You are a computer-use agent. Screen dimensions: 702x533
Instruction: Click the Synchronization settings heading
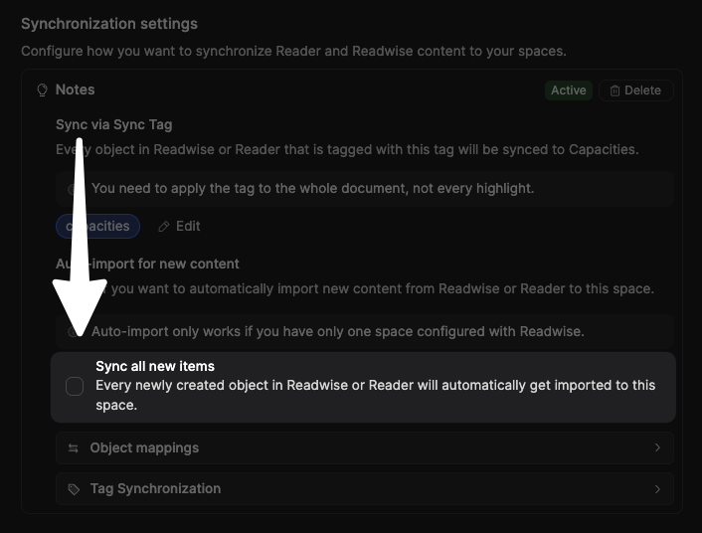coord(109,24)
